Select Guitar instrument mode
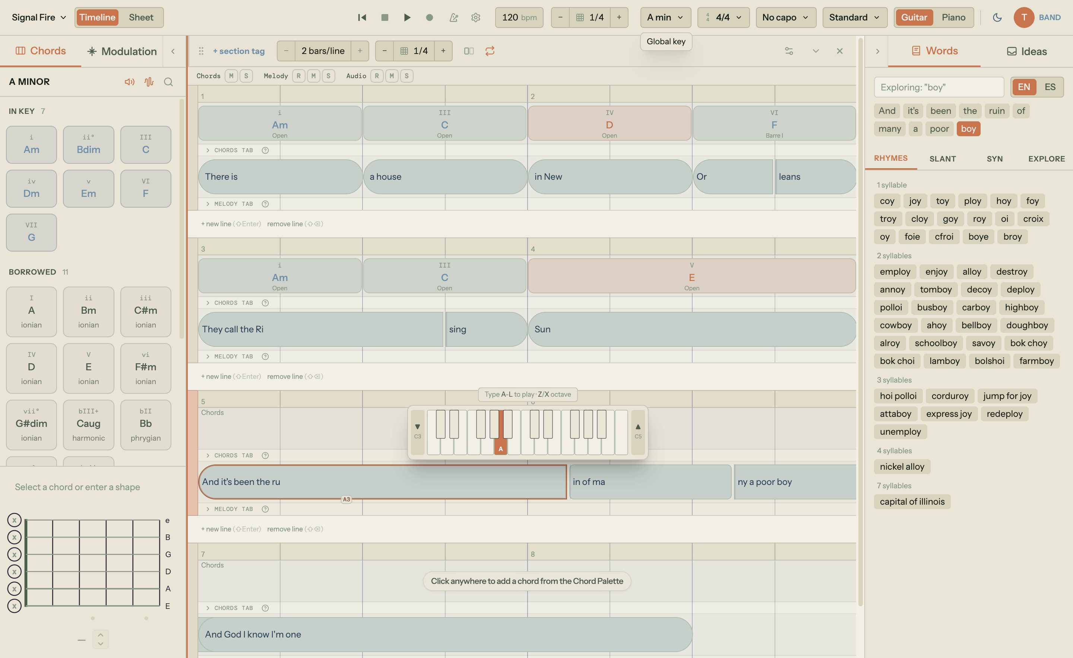This screenshot has height=658, width=1073. tap(914, 17)
